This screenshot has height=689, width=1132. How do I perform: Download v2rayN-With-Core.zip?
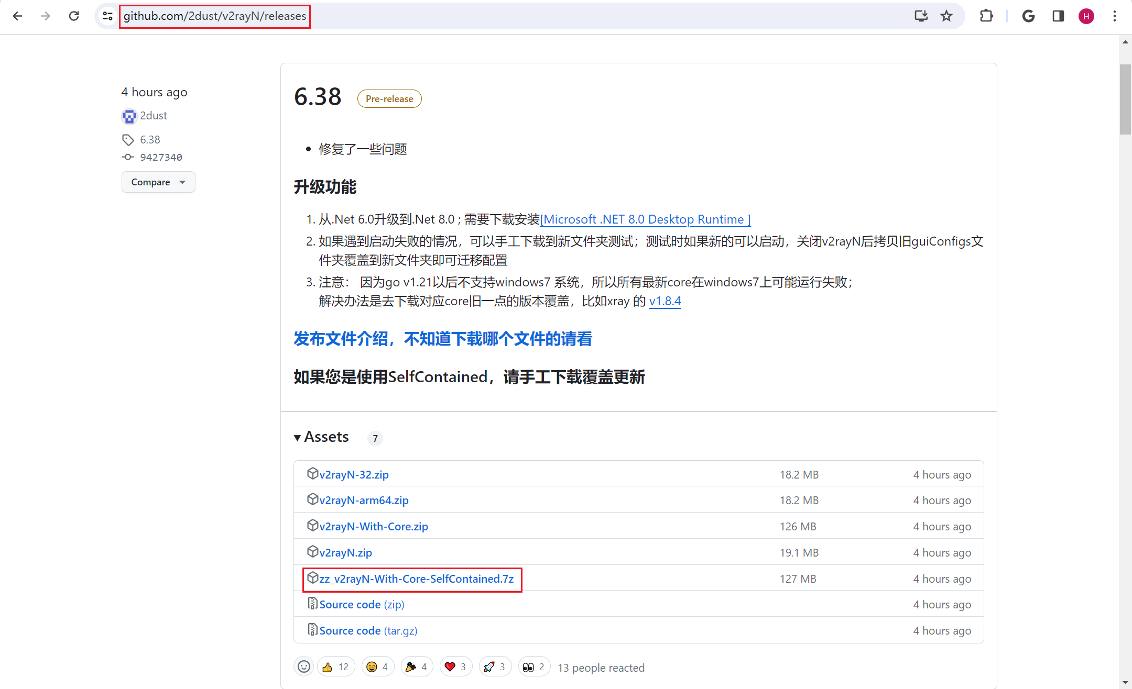tap(374, 526)
